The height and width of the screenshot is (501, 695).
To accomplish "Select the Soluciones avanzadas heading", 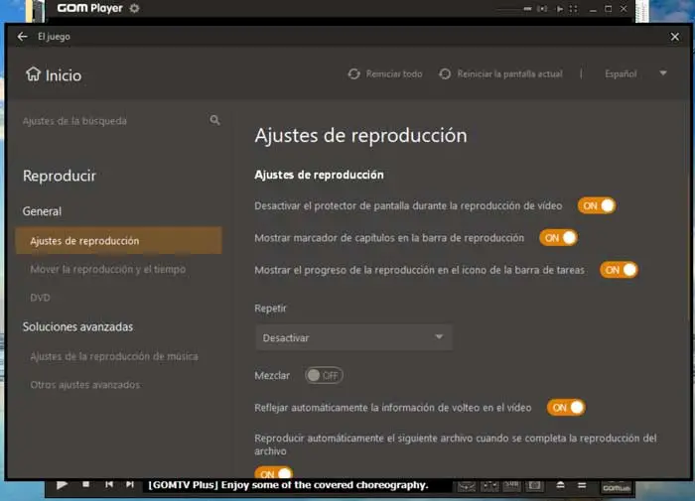I will (x=77, y=327).
